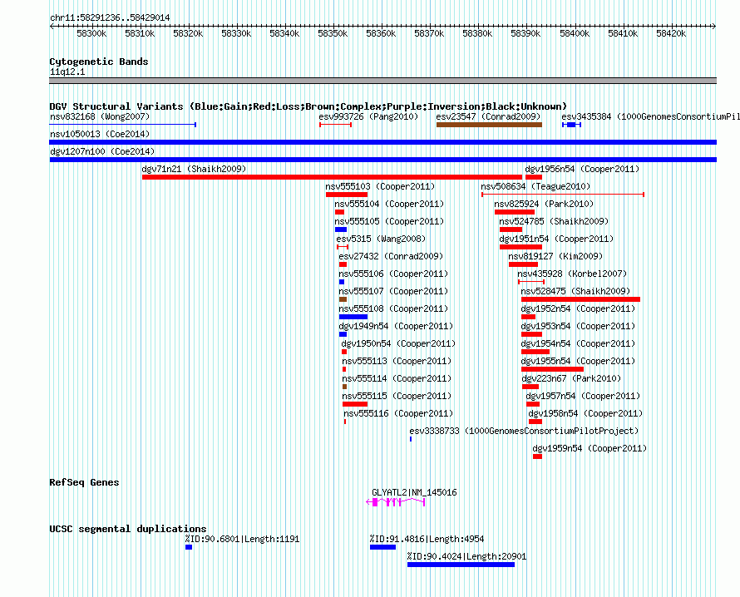This screenshot has height=597, width=740.
Task: Click the 11q12.1 cytogenetic band label
Action: [x=67, y=72]
